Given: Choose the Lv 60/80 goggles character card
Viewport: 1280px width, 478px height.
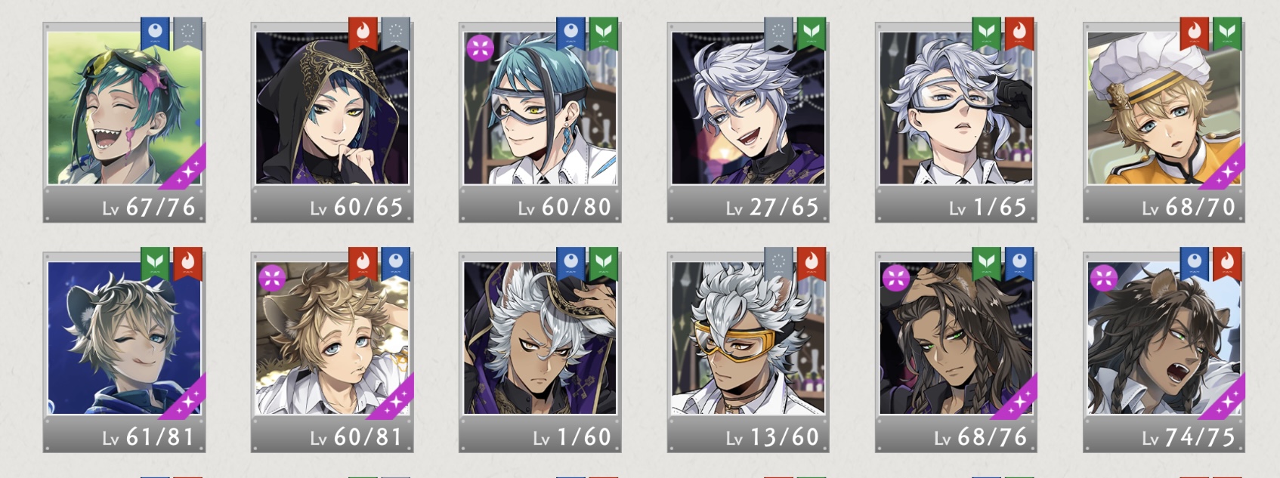Looking at the screenshot, I should tap(540, 122).
